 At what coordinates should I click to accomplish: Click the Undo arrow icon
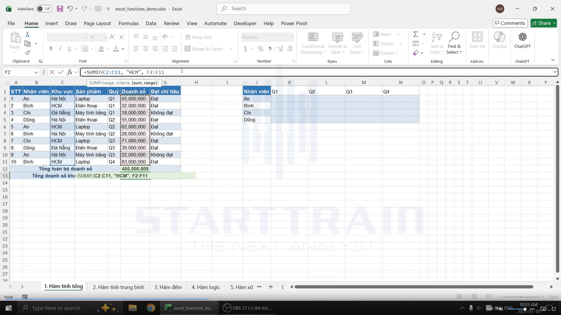[70, 8]
